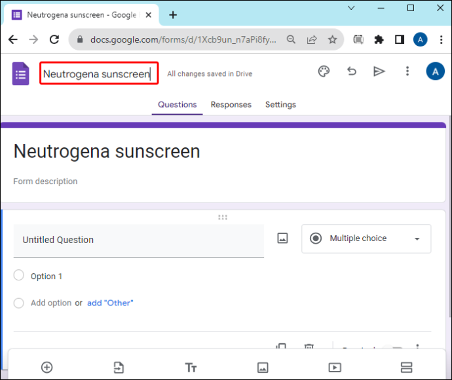Open the Google Forms home icon
The image size is (452, 380).
click(20, 73)
